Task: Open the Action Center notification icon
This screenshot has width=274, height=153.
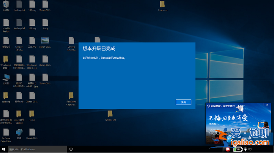Action: pos(250,149)
